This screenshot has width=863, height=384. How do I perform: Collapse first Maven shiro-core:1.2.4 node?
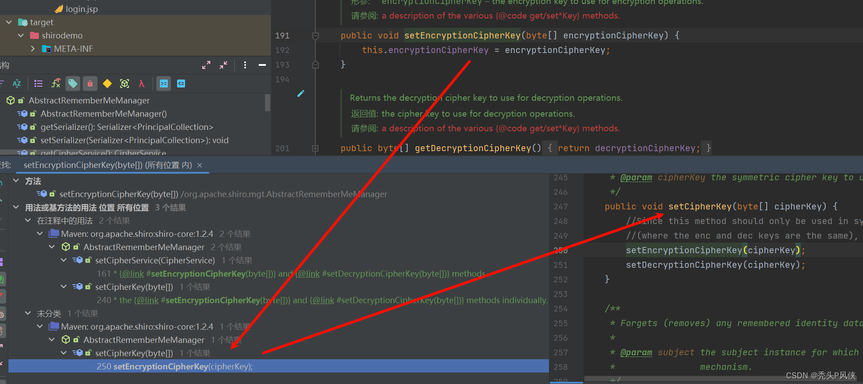[40, 234]
